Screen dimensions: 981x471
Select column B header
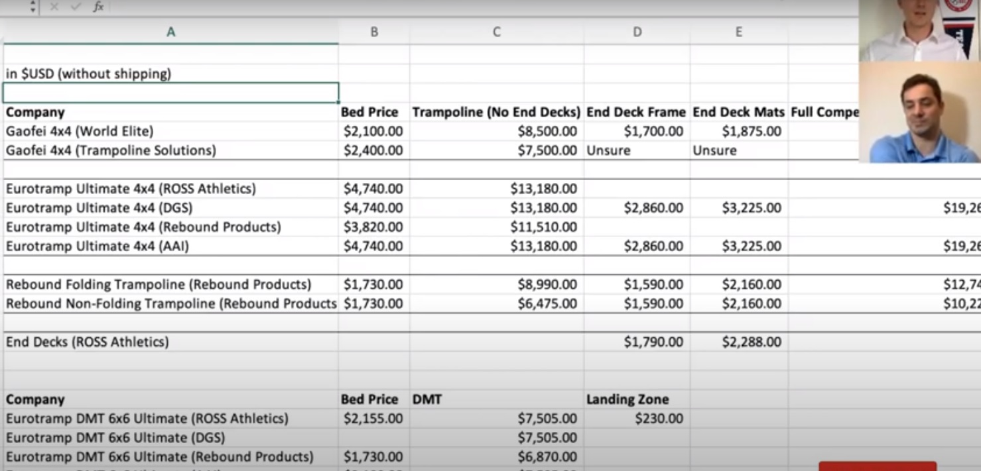coord(374,32)
